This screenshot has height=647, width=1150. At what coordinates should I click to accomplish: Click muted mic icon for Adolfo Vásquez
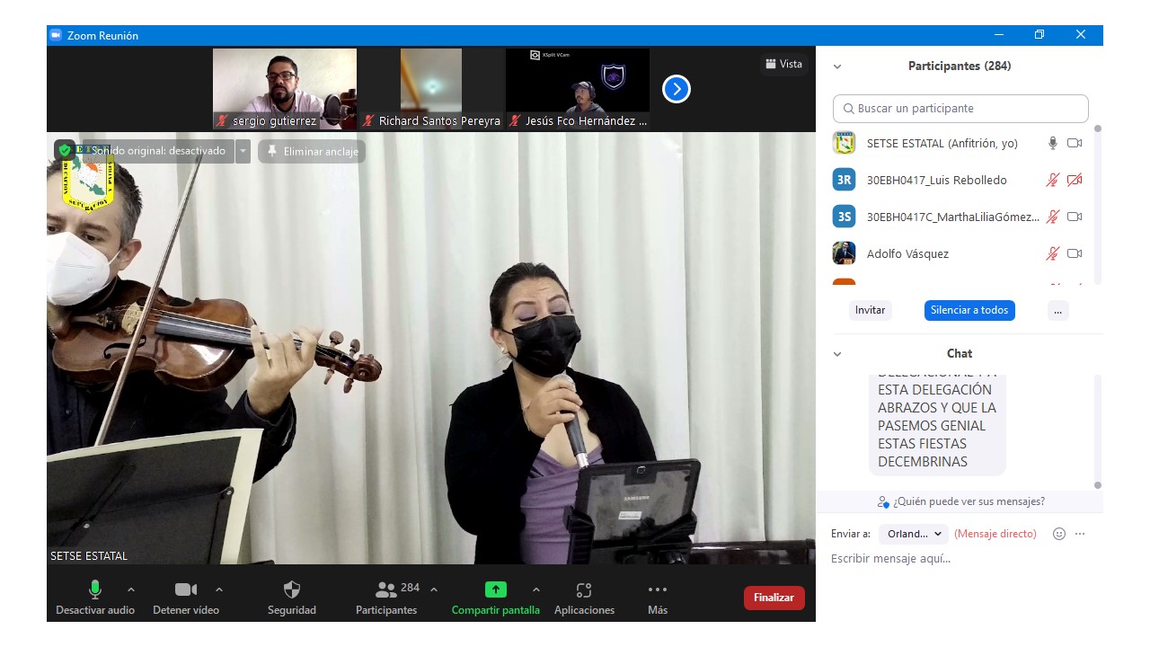[x=1053, y=253]
